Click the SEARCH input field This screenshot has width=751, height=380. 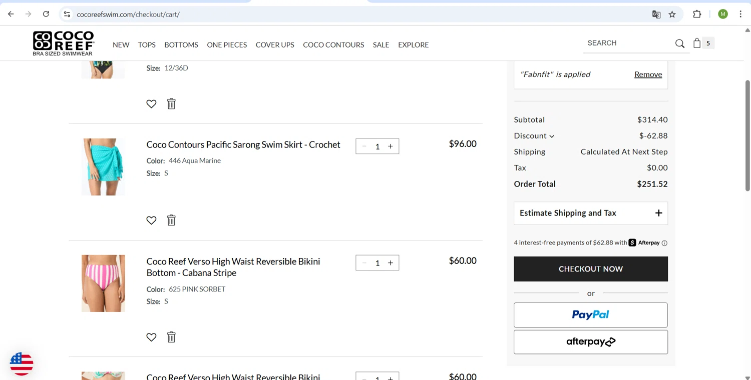click(x=630, y=43)
